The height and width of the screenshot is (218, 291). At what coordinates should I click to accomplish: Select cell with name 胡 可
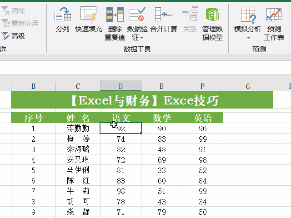(78, 201)
